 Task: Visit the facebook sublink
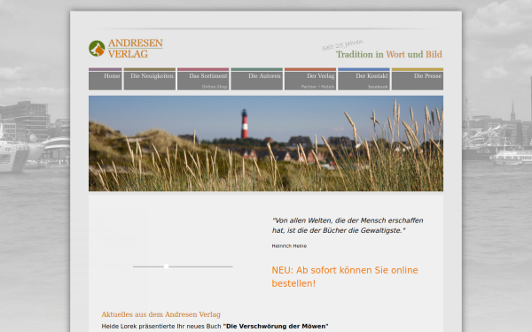tap(378, 87)
